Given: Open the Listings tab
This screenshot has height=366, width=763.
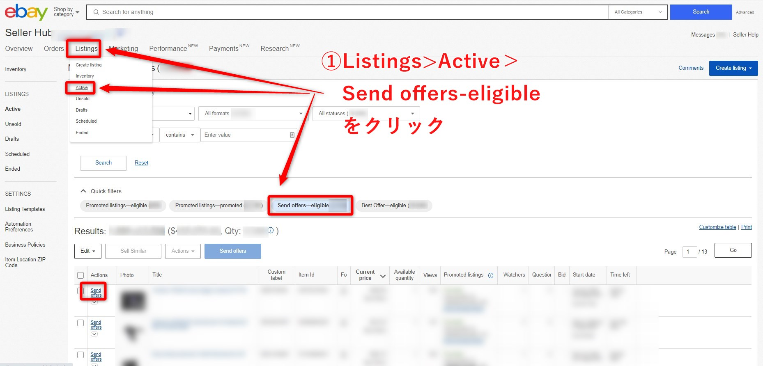Looking at the screenshot, I should (x=86, y=48).
